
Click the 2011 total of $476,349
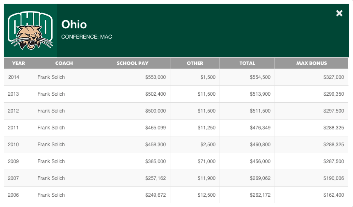[260, 128]
